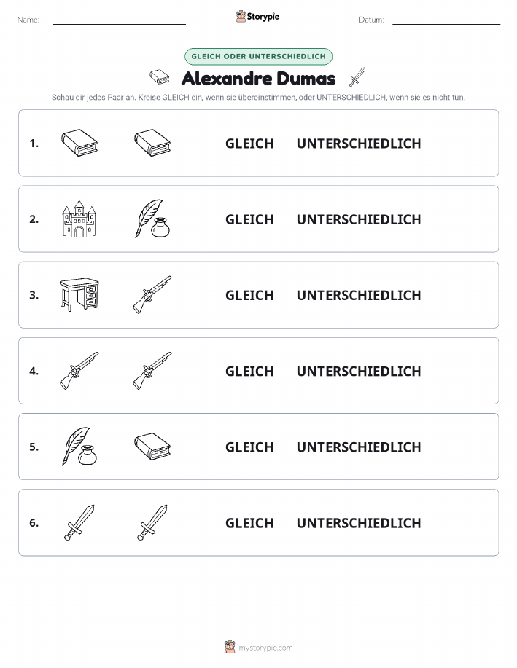Select GLEICH for row 6
Viewport: 517px width, 668px height.
tap(249, 523)
